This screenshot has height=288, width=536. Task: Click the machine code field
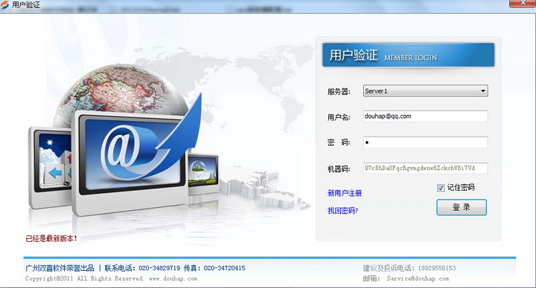pos(425,168)
